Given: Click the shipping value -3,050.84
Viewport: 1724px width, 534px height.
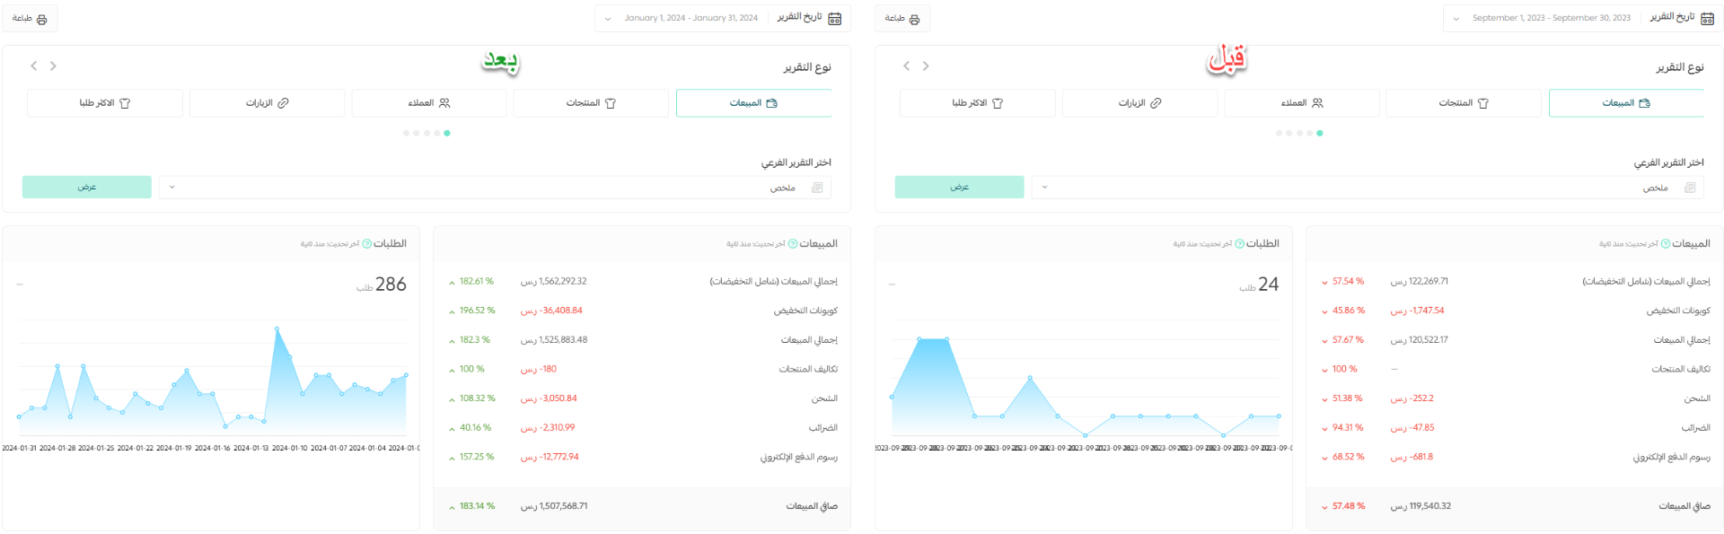Looking at the screenshot, I should coord(550,398).
